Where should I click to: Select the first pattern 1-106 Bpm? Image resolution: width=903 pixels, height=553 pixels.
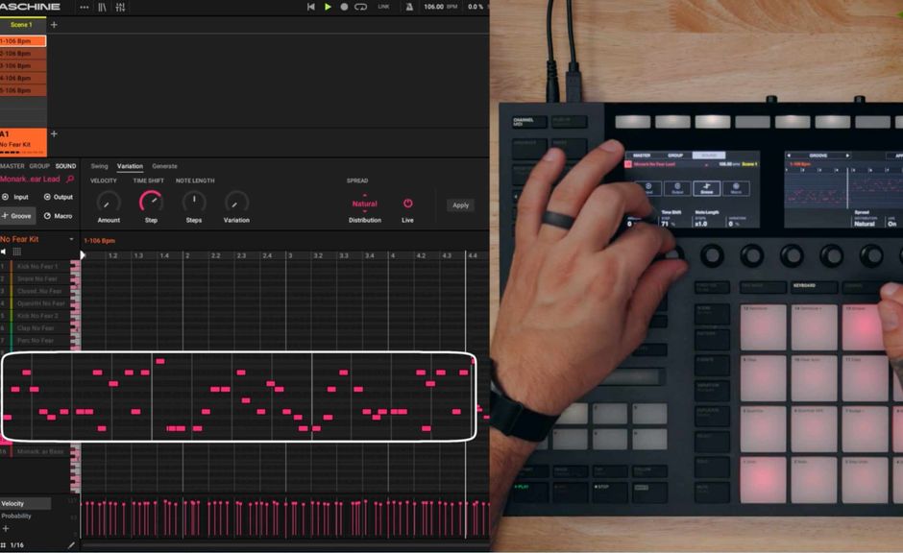pos(23,41)
